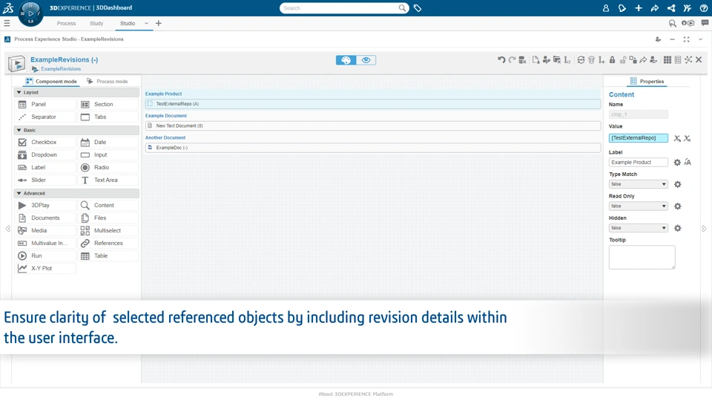Click the grid view icon in toolbar

click(x=667, y=59)
